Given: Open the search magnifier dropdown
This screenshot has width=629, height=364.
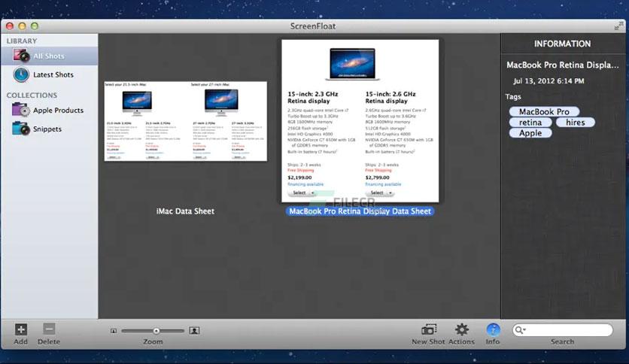Looking at the screenshot, I should click(x=521, y=330).
